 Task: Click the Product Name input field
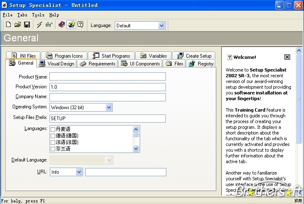[107, 76]
